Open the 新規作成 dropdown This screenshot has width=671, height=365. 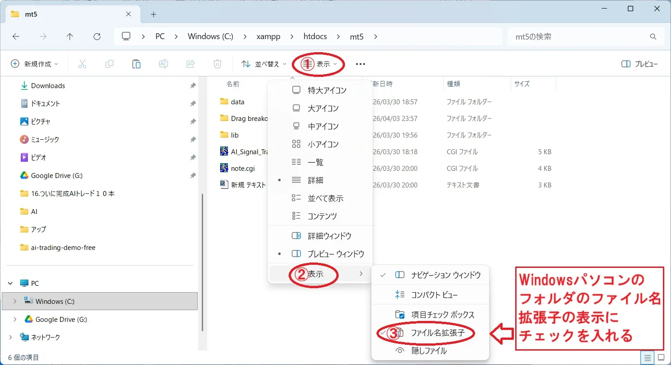coord(35,64)
